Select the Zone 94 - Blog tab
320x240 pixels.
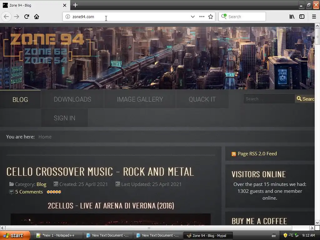pyautogui.click(x=35, y=5)
